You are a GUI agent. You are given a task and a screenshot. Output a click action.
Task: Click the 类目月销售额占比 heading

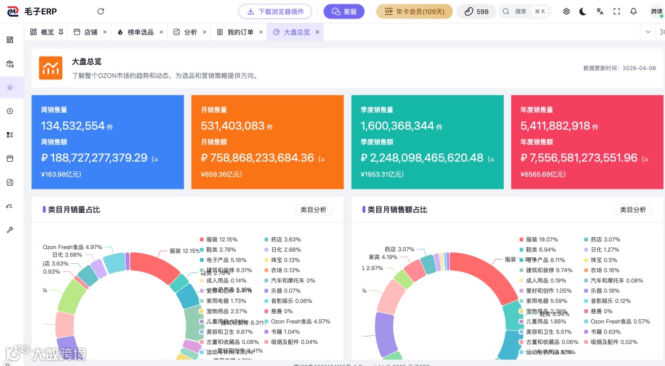click(397, 210)
